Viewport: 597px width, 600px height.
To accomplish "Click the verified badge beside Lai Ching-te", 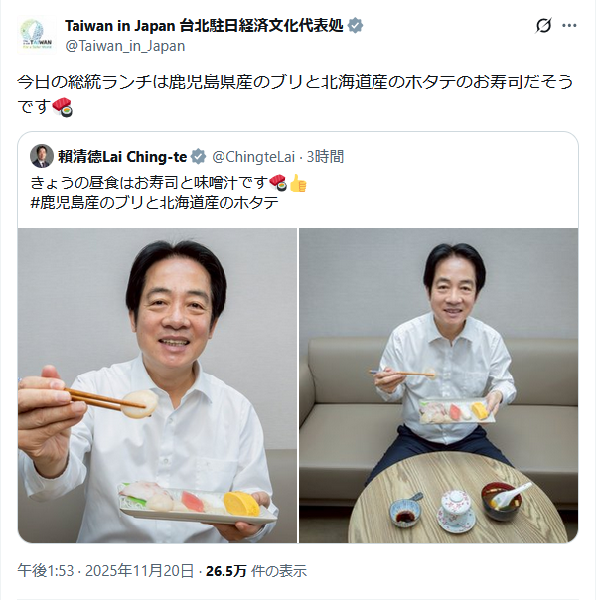I will pos(199,157).
